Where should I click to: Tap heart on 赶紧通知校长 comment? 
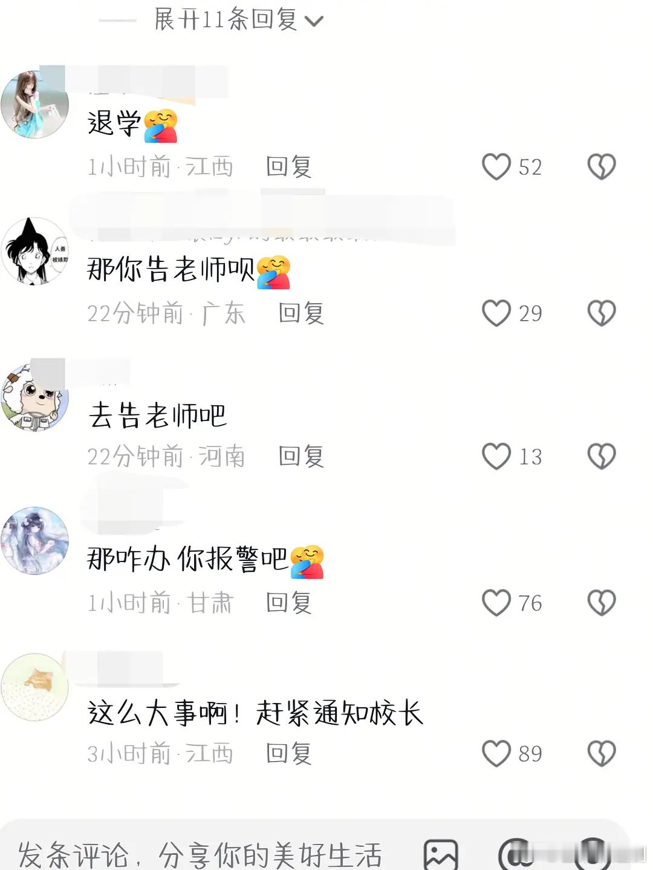coord(496,753)
